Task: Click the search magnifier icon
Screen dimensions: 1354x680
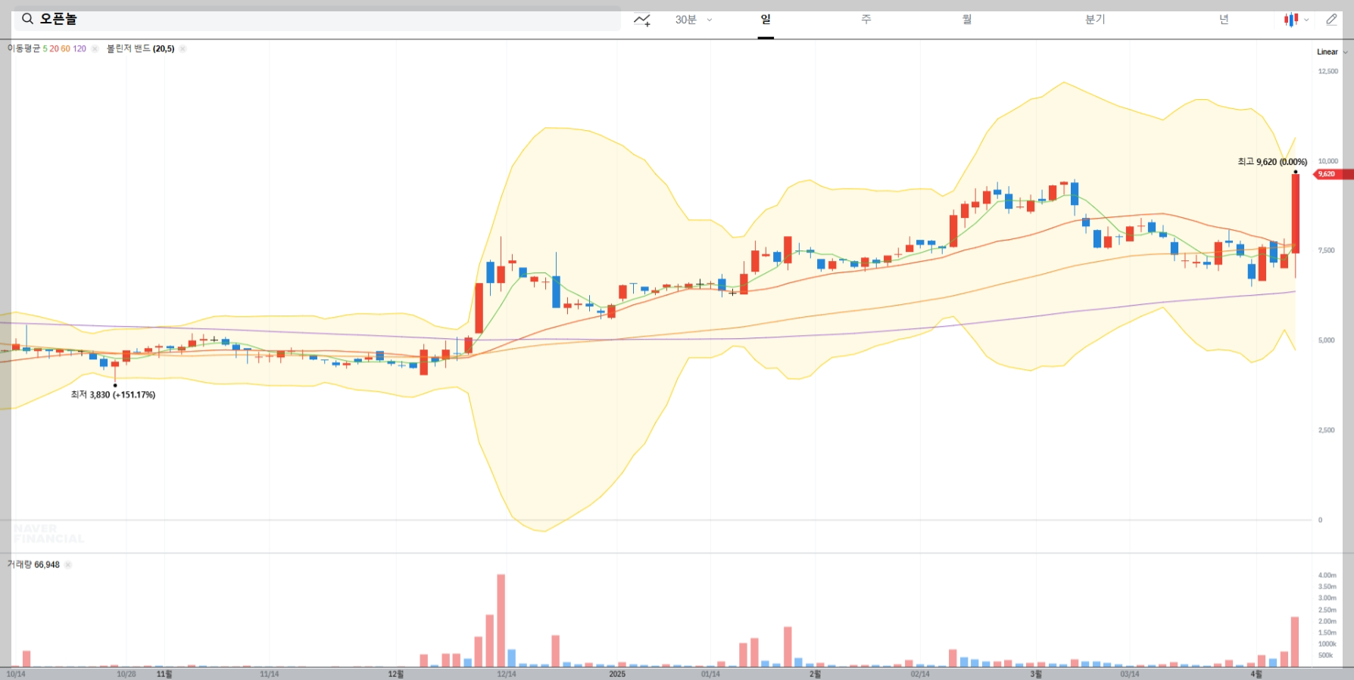Action: (27, 19)
